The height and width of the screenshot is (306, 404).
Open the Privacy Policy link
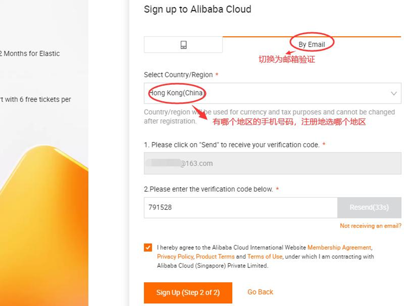pos(175,256)
